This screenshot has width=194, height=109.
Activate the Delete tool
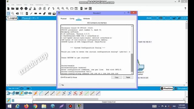17,13
